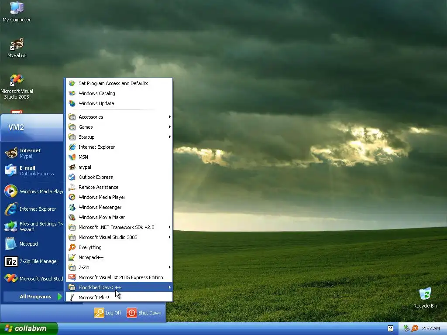This screenshot has width=447, height=335.
Task: Click All Programs label
Action: 35,297
